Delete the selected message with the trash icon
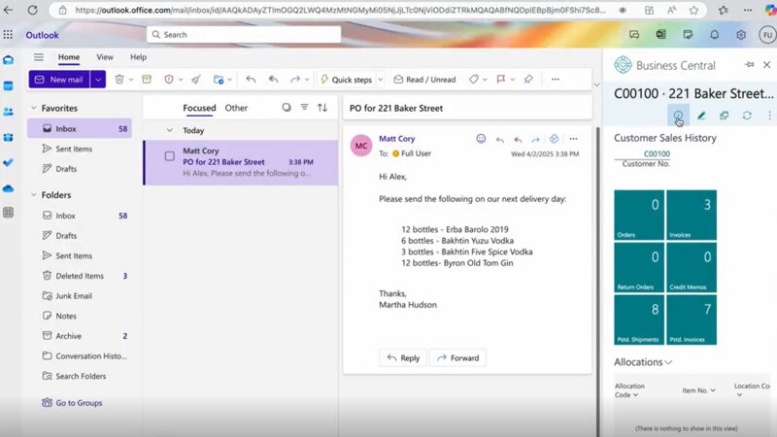Image resolution: width=777 pixels, height=437 pixels. tap(119, 80)
